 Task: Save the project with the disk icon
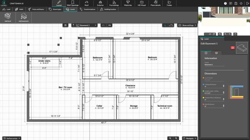click(236, 3)
